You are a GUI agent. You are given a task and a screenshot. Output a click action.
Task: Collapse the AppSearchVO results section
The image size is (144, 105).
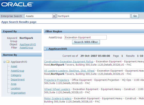[x=45, y=49]
